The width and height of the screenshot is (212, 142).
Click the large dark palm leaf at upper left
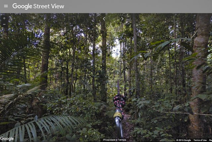click(22, 54)
